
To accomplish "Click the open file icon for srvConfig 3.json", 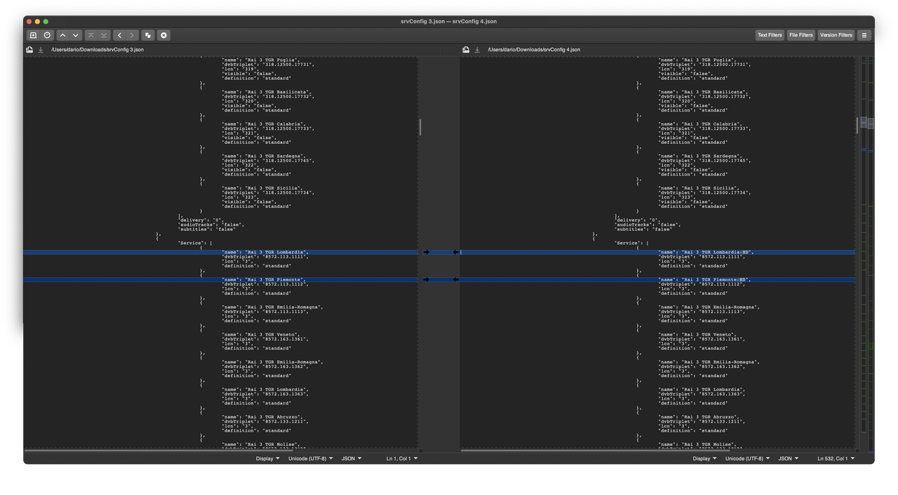I will (29, 50).
